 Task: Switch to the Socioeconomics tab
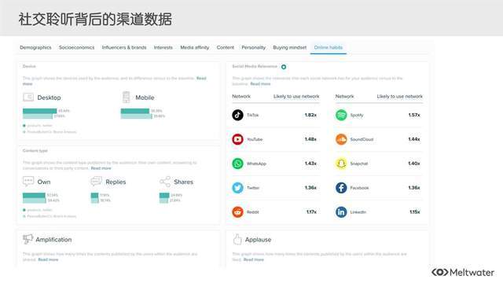pos(77,47)
